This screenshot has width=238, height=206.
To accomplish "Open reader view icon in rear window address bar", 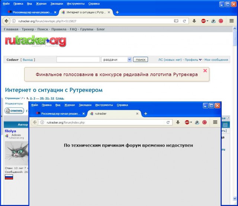I will point(176,21).
